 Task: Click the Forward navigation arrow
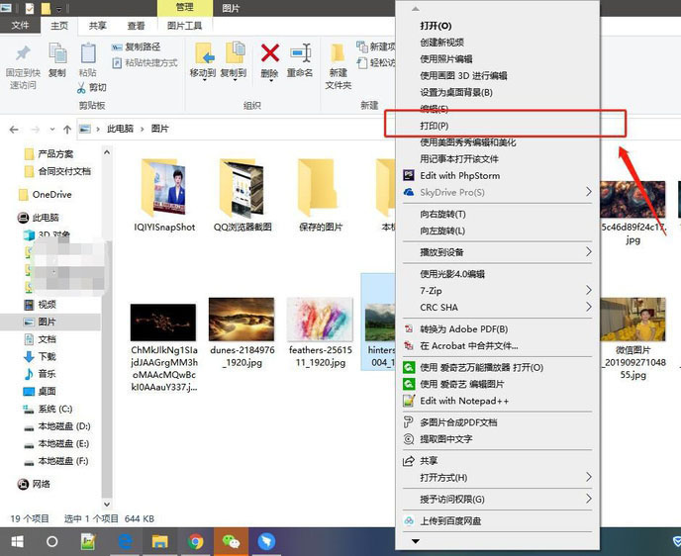click(x=36, y=130)
